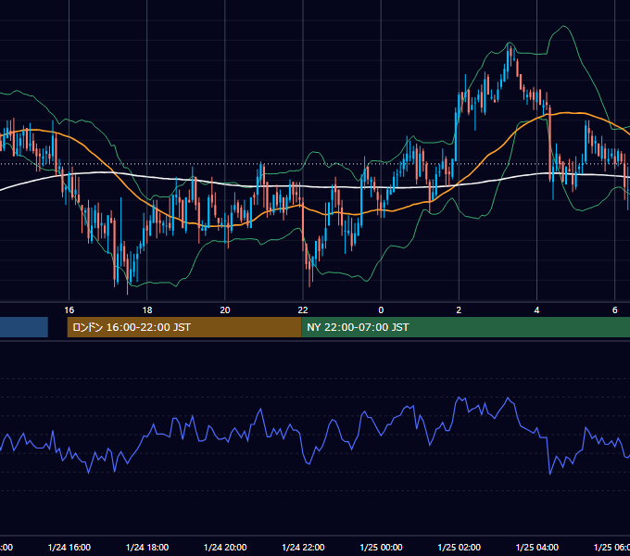This screenshot has width=630, height=556.
Task: Select the ロンドン 16:00-22:00 JST session bar
Action: 184,327
